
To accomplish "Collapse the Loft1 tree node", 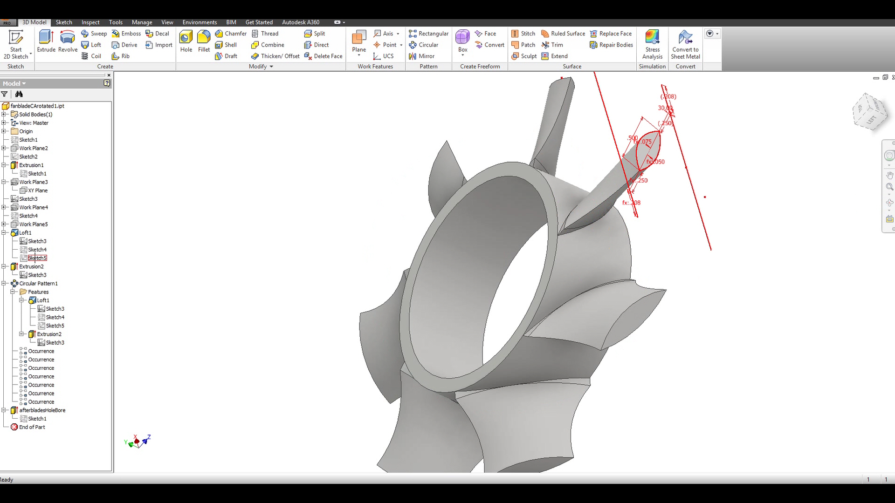I will coord(4,232).
